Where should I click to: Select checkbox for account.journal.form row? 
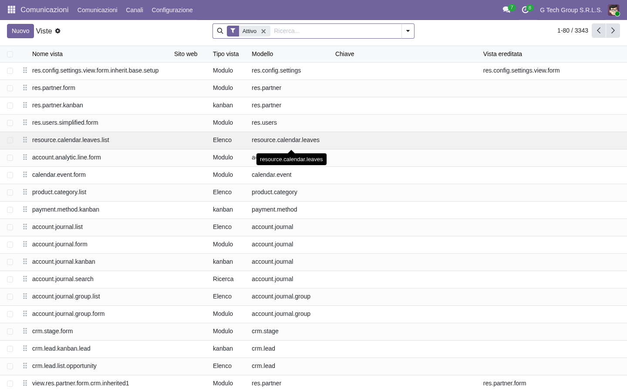pos(10,245)
